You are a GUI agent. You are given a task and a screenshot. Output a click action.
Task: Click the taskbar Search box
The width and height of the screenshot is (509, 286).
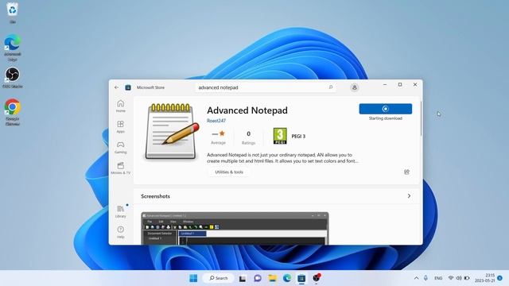coord(219,278)
